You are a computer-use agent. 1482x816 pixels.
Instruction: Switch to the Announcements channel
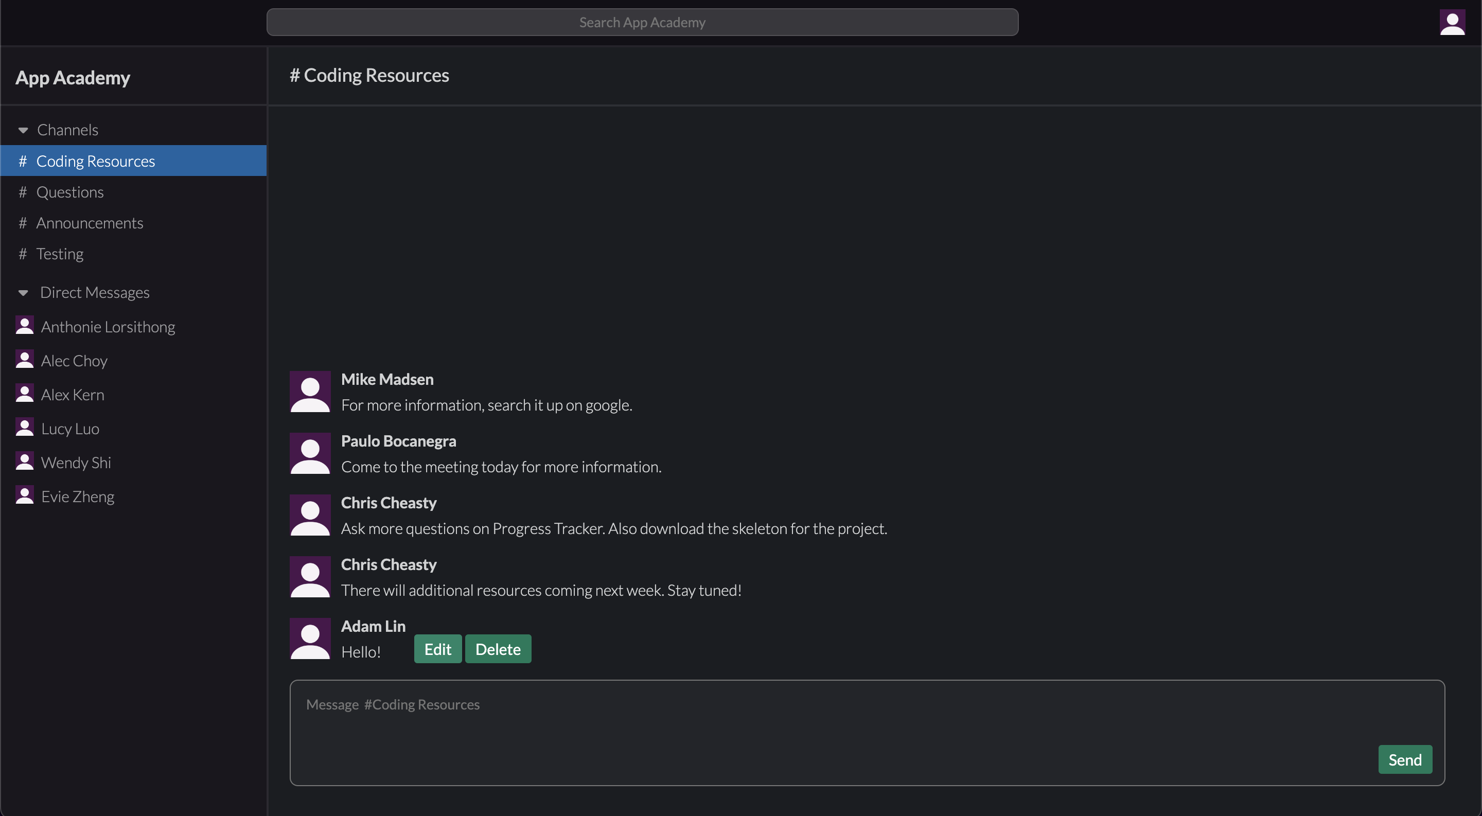(89, 223)
